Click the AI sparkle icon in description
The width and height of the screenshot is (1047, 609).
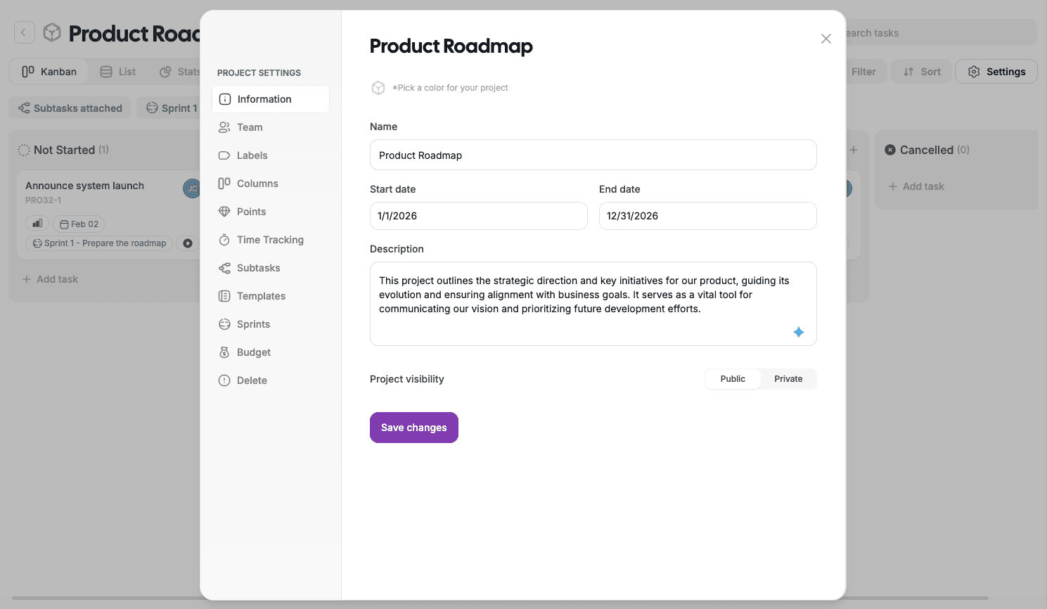pos(798,332)
